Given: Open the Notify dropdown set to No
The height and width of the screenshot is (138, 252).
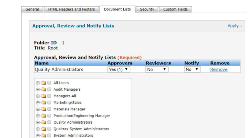Looking at the screenshot, I should tap(192, 69).
